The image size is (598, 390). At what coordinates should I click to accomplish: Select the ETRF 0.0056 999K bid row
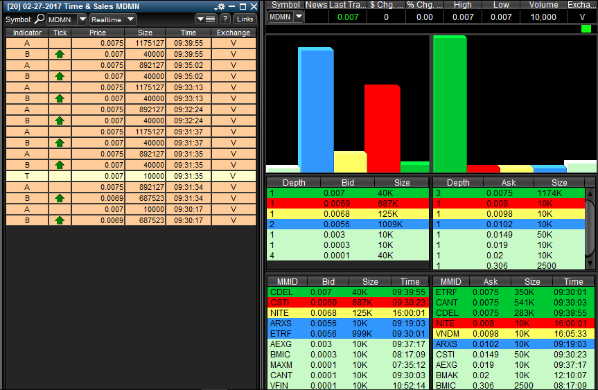pyautogui.click(x=348, y=334)
